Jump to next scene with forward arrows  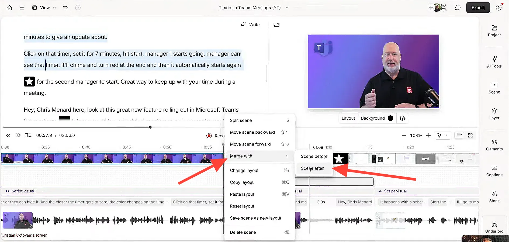18,135
